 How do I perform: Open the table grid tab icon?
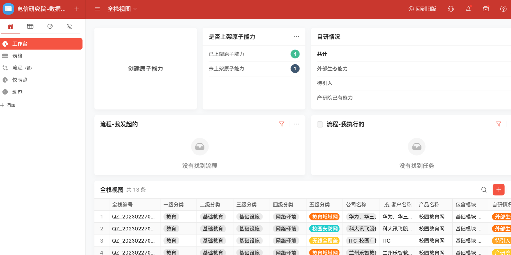30,26
